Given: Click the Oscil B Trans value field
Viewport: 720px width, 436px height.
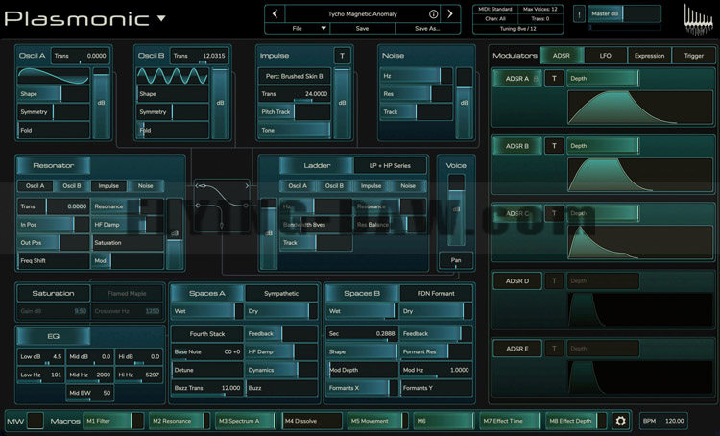Looking at the screenshot, I should click(199, 56).
